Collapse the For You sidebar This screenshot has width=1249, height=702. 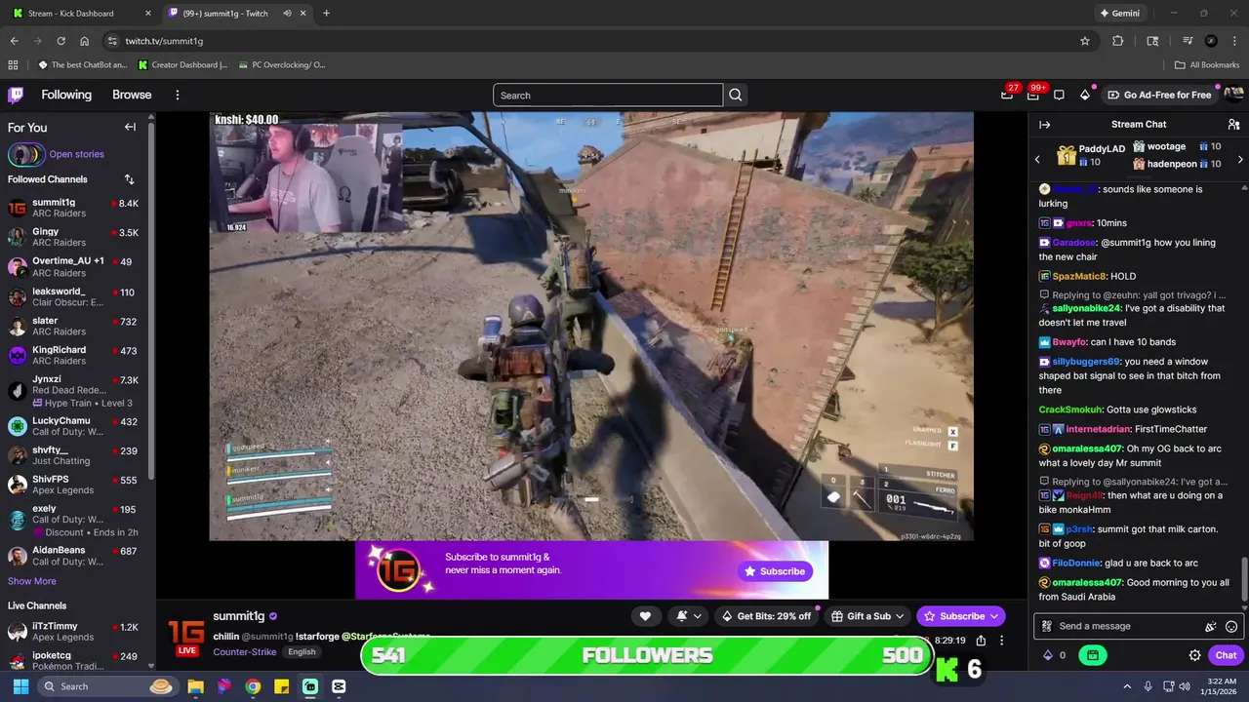(x=130, y=127)
